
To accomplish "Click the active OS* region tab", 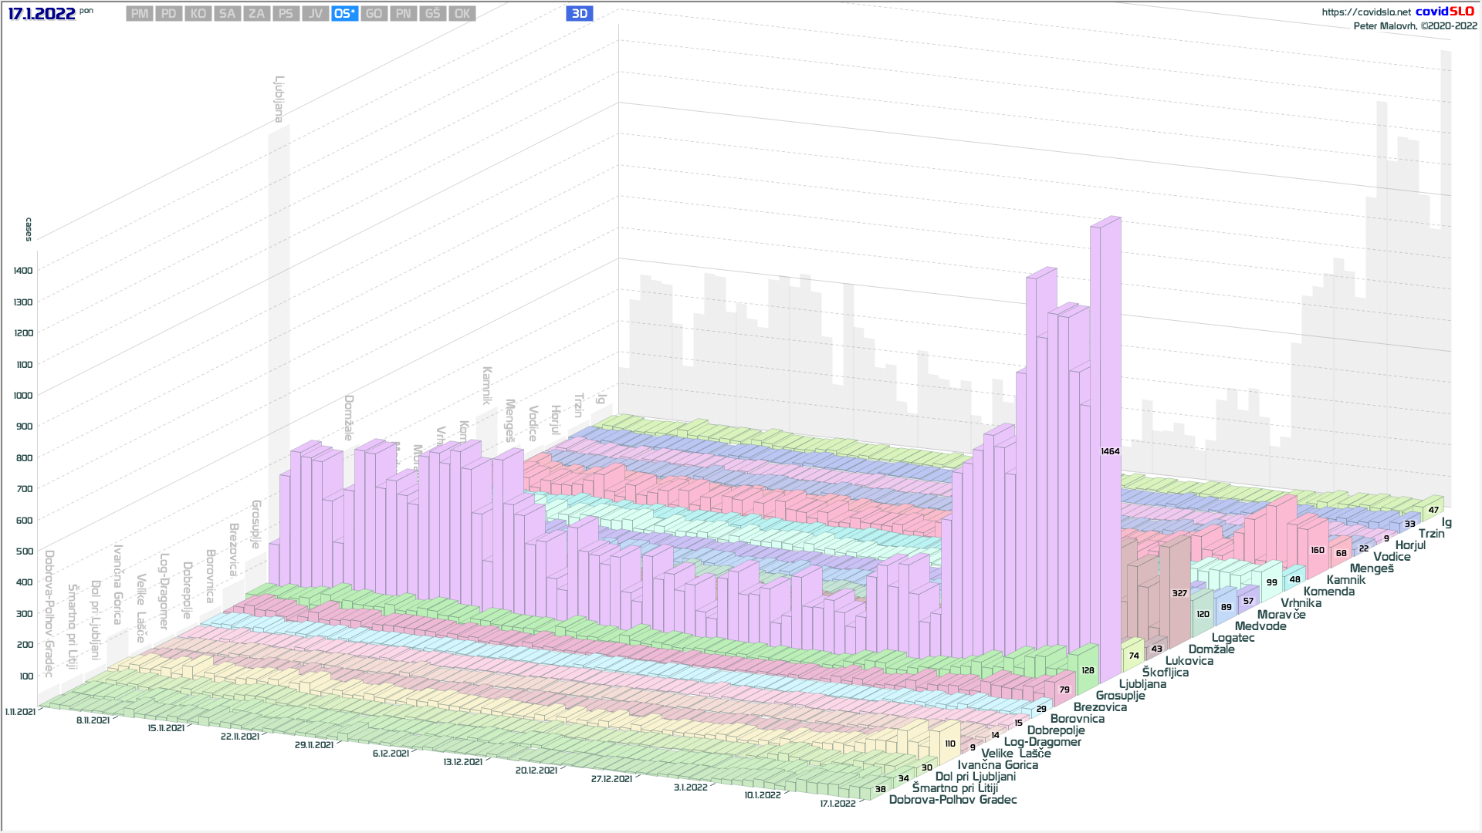I will [x=344, y=14].
